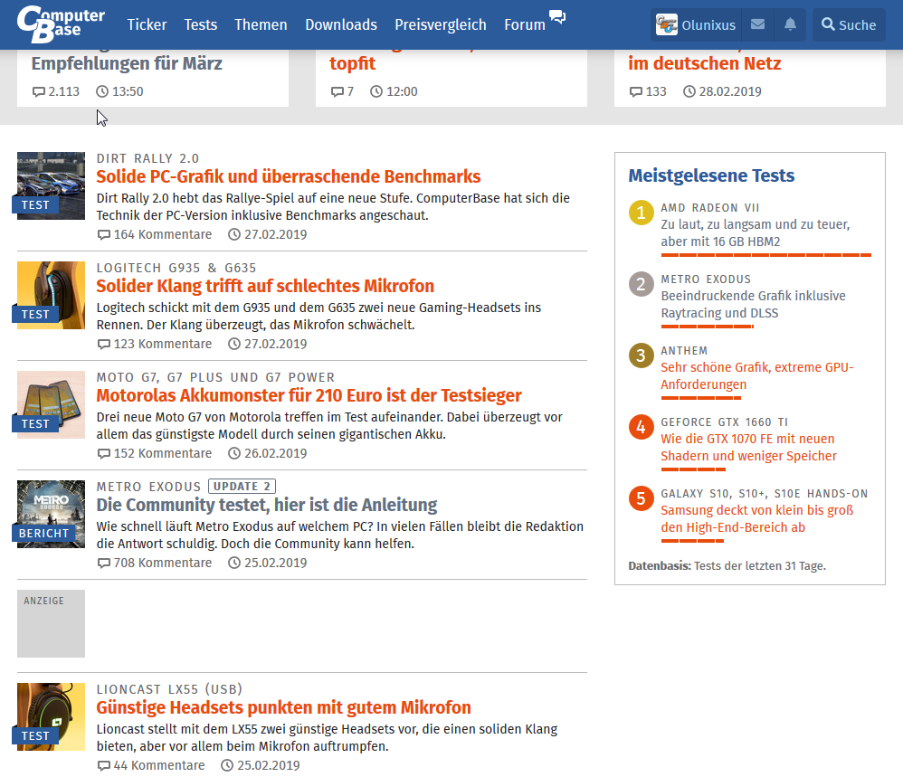Viewport: 903px width, 777px height.
Task: Open the ComputerBase logo homepage
Action: pos(61,24)
